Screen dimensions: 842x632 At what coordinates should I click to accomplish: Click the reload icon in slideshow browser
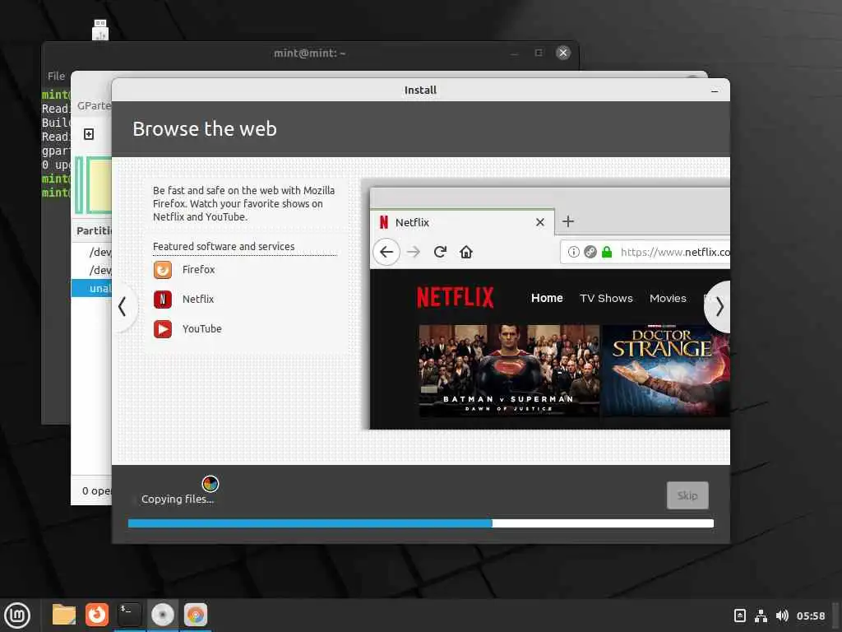click(440, 252)
